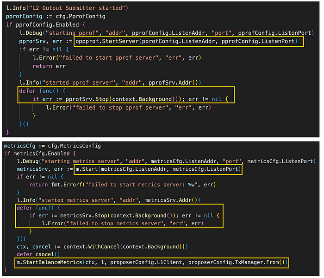Click the "started pprof server" string
This screenshot has width=324, height=278.
[x=79, y=83]
